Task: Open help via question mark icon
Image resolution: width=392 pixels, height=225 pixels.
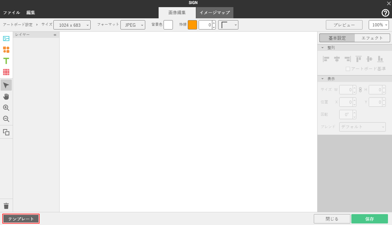Action: 385,13
